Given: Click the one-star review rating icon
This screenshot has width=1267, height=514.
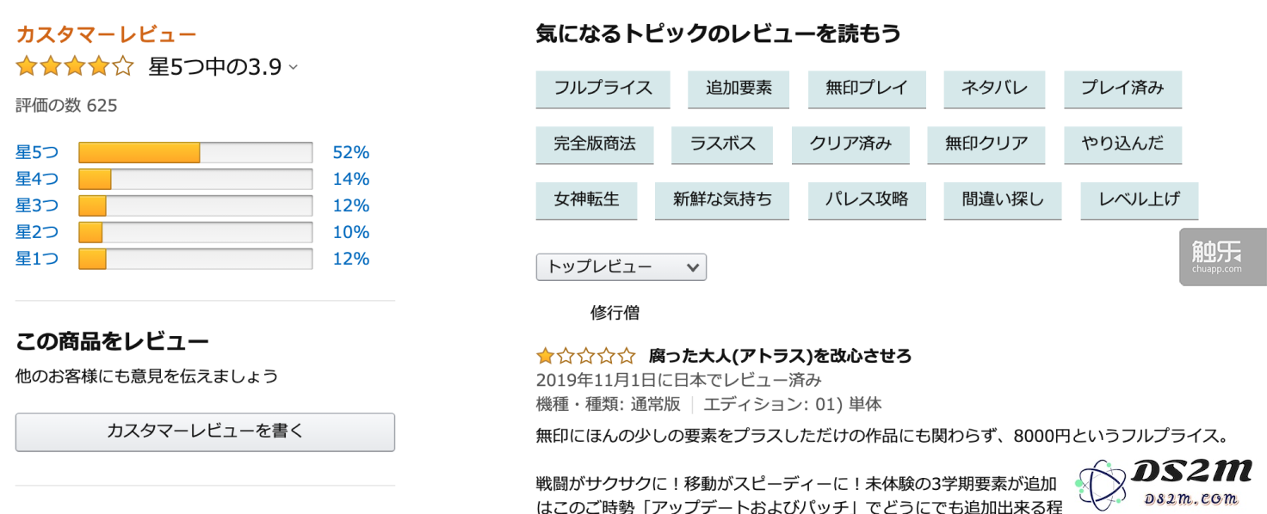Looking at the screenshot, I should (x=585, y=356).
